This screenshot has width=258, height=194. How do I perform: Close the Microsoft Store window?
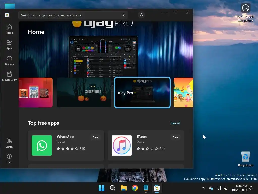187,13
